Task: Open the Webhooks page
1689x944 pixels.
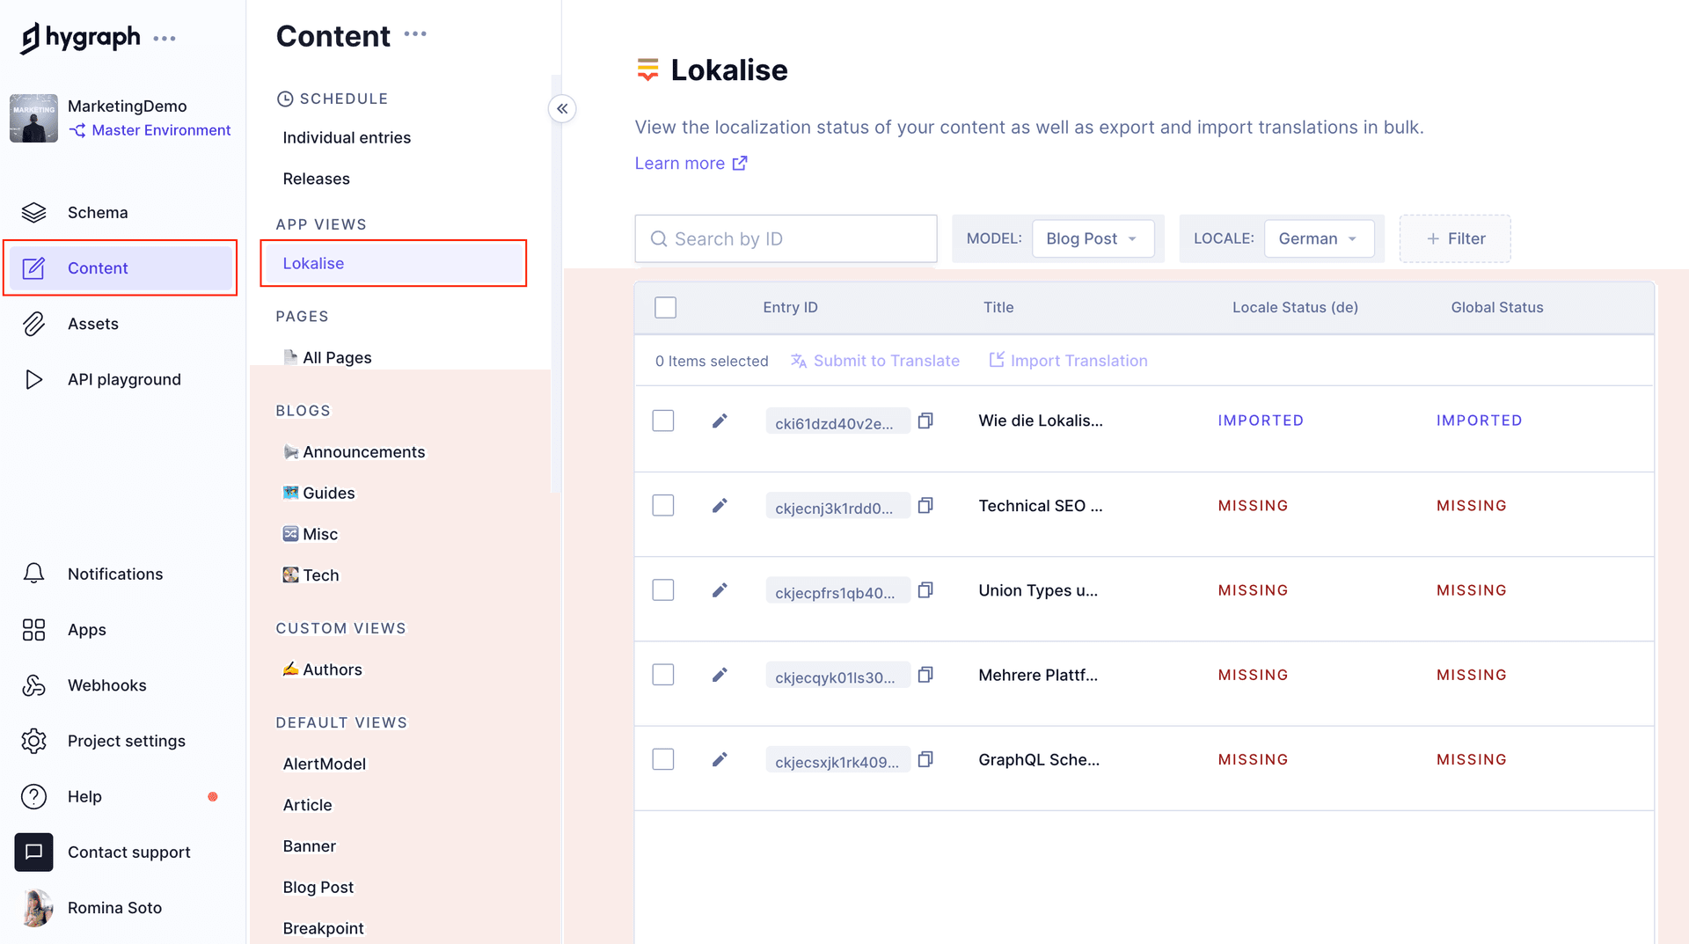Action: 106,685
